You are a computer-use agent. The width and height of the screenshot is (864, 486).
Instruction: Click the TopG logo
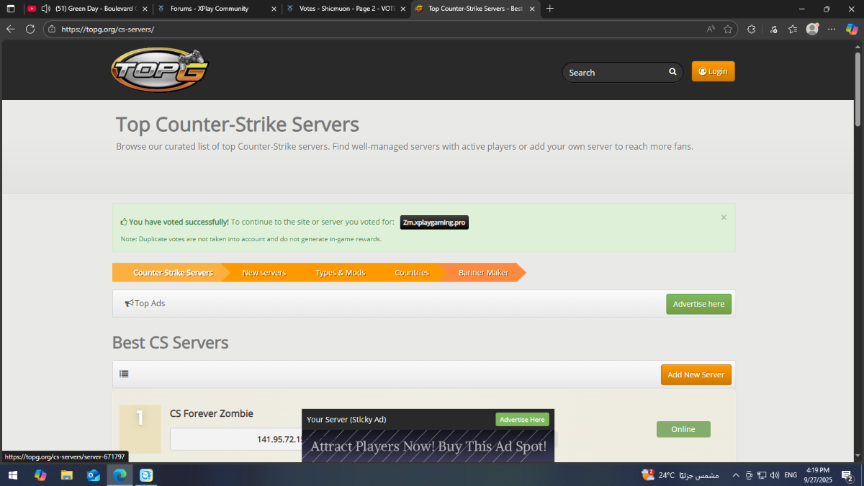(x=159, y=71)
